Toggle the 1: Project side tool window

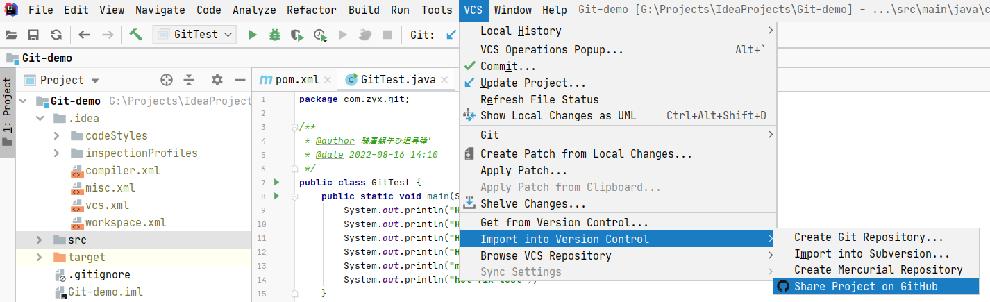point(8,113)
